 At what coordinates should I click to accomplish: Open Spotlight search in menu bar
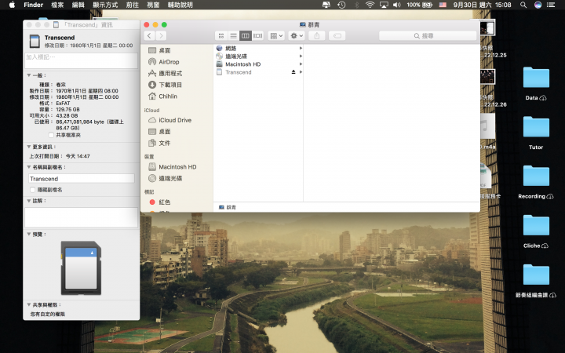[x=523, y=5]
